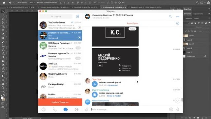Select the Path Selection arrow tool
211x119 pixels.
tap(3, 76)
